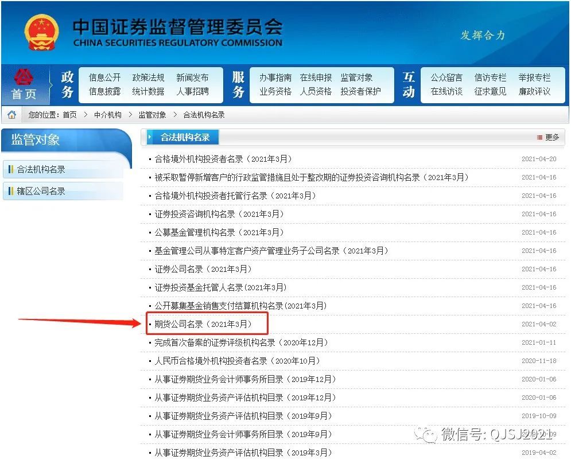The height and width of the screenshot is (460, 571).
Task: Open 征求意见 interaction menu item
Action: 490,91
